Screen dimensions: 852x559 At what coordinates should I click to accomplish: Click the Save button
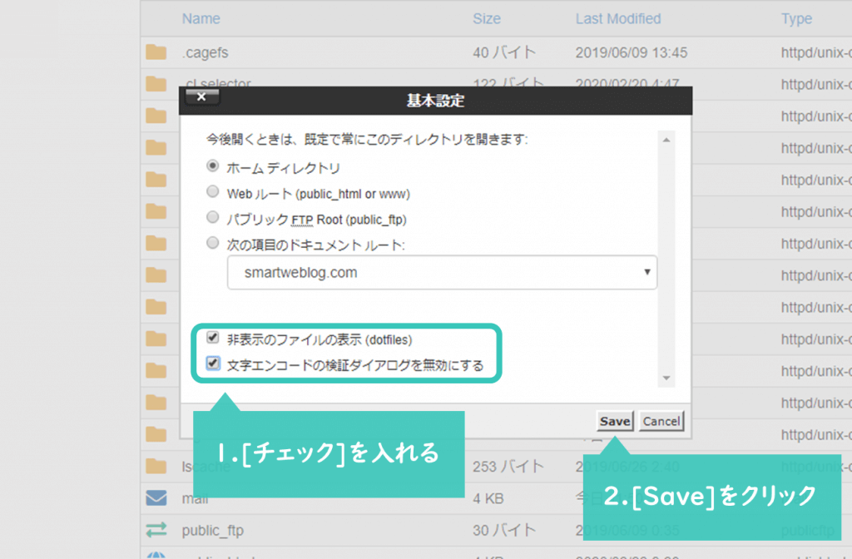point(615,421)
